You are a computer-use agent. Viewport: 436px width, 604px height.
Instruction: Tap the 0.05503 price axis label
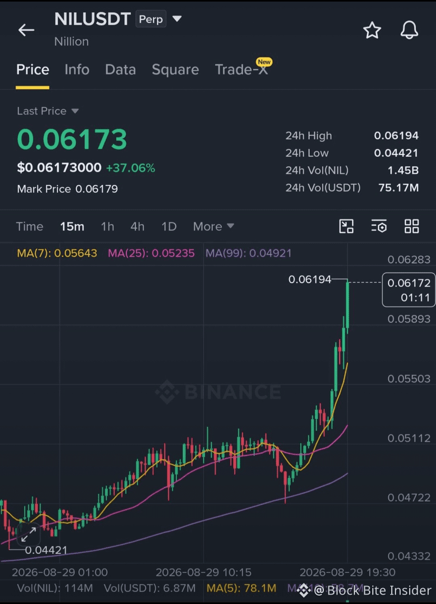coord(409,378)
